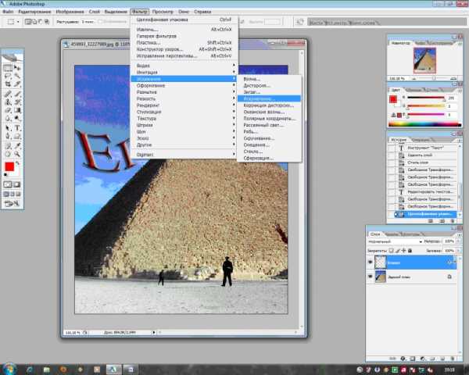
Task: Select the Magic Wand tool
Action: (17, 76)
